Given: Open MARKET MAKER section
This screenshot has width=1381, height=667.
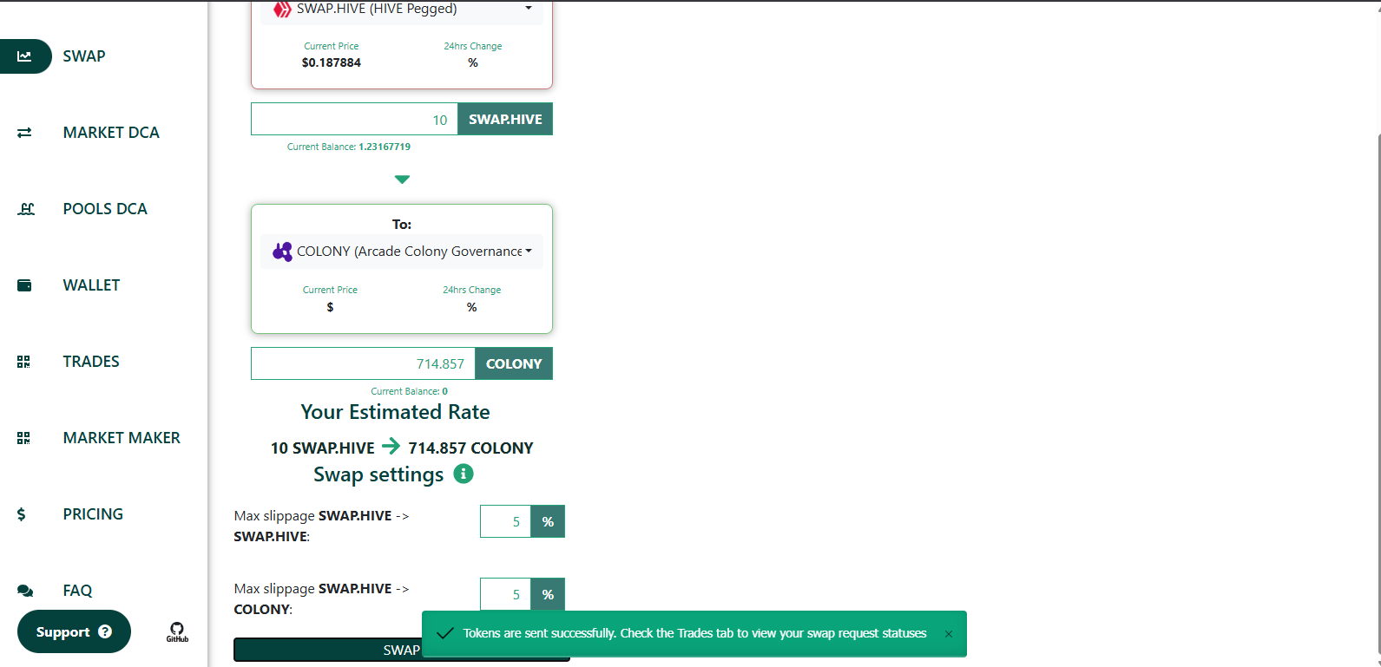Looking at the screenshot, I should 122,438.
